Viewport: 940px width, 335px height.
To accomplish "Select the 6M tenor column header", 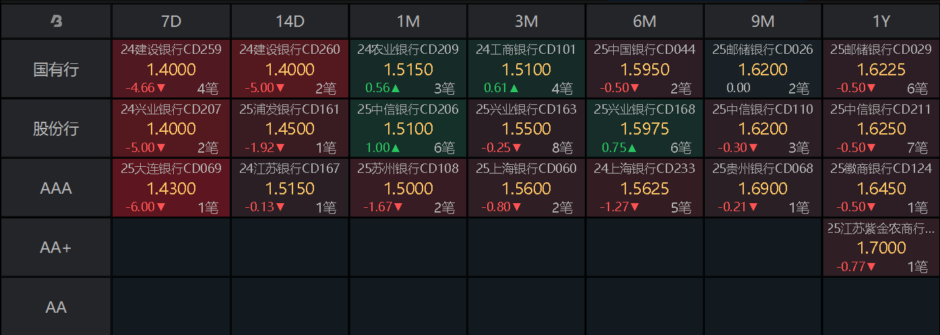I will [x=644, y=22].
